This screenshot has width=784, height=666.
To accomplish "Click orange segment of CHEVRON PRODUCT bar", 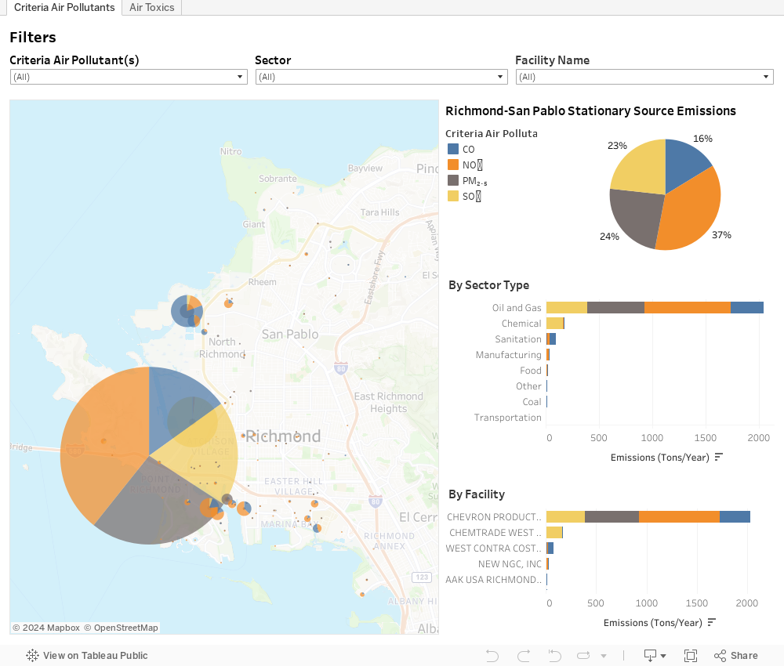I will click(680, 516).
